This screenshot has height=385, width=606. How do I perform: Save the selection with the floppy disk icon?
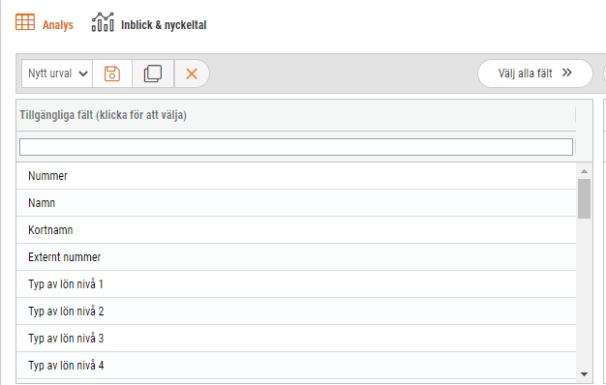[x=112, y=74]
